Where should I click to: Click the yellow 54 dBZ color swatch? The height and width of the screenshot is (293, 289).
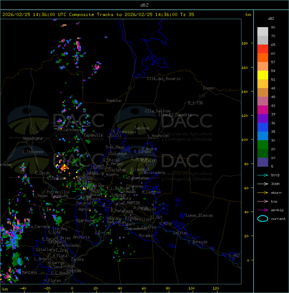point(263,75)
